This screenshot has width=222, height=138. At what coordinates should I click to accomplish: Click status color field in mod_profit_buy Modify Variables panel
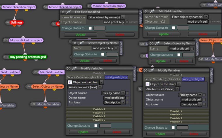(x=105, y=126)
